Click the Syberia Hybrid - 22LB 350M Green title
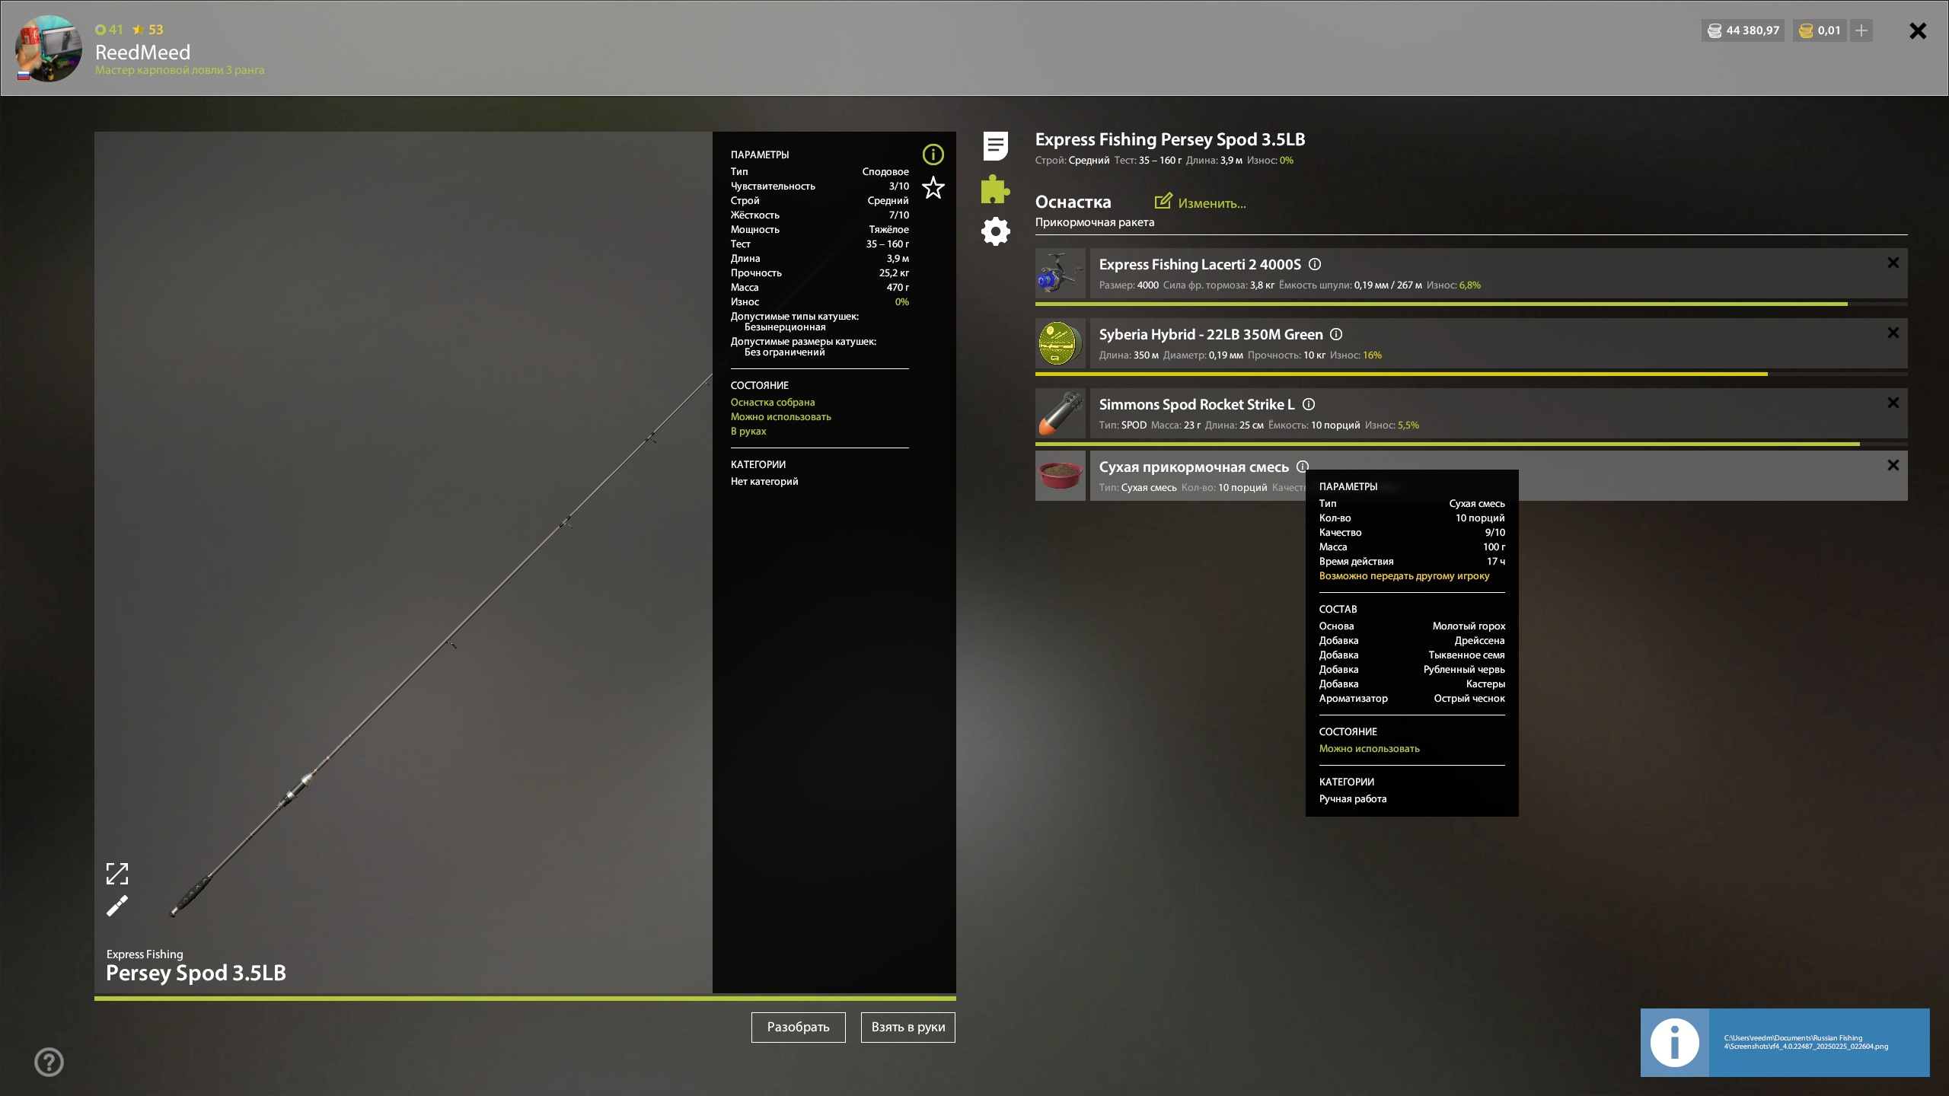The width and height of the screenshot is (1949, 1096). 1211,334
